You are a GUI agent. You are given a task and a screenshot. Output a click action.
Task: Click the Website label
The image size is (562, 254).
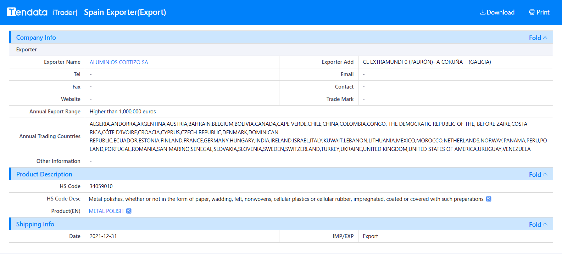pos(71,99)
